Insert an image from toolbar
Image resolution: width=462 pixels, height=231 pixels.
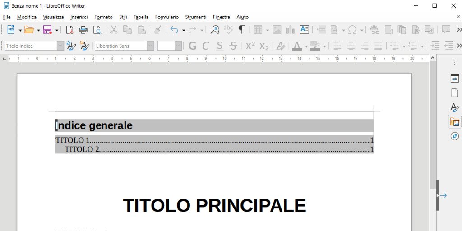click(277, 30)
